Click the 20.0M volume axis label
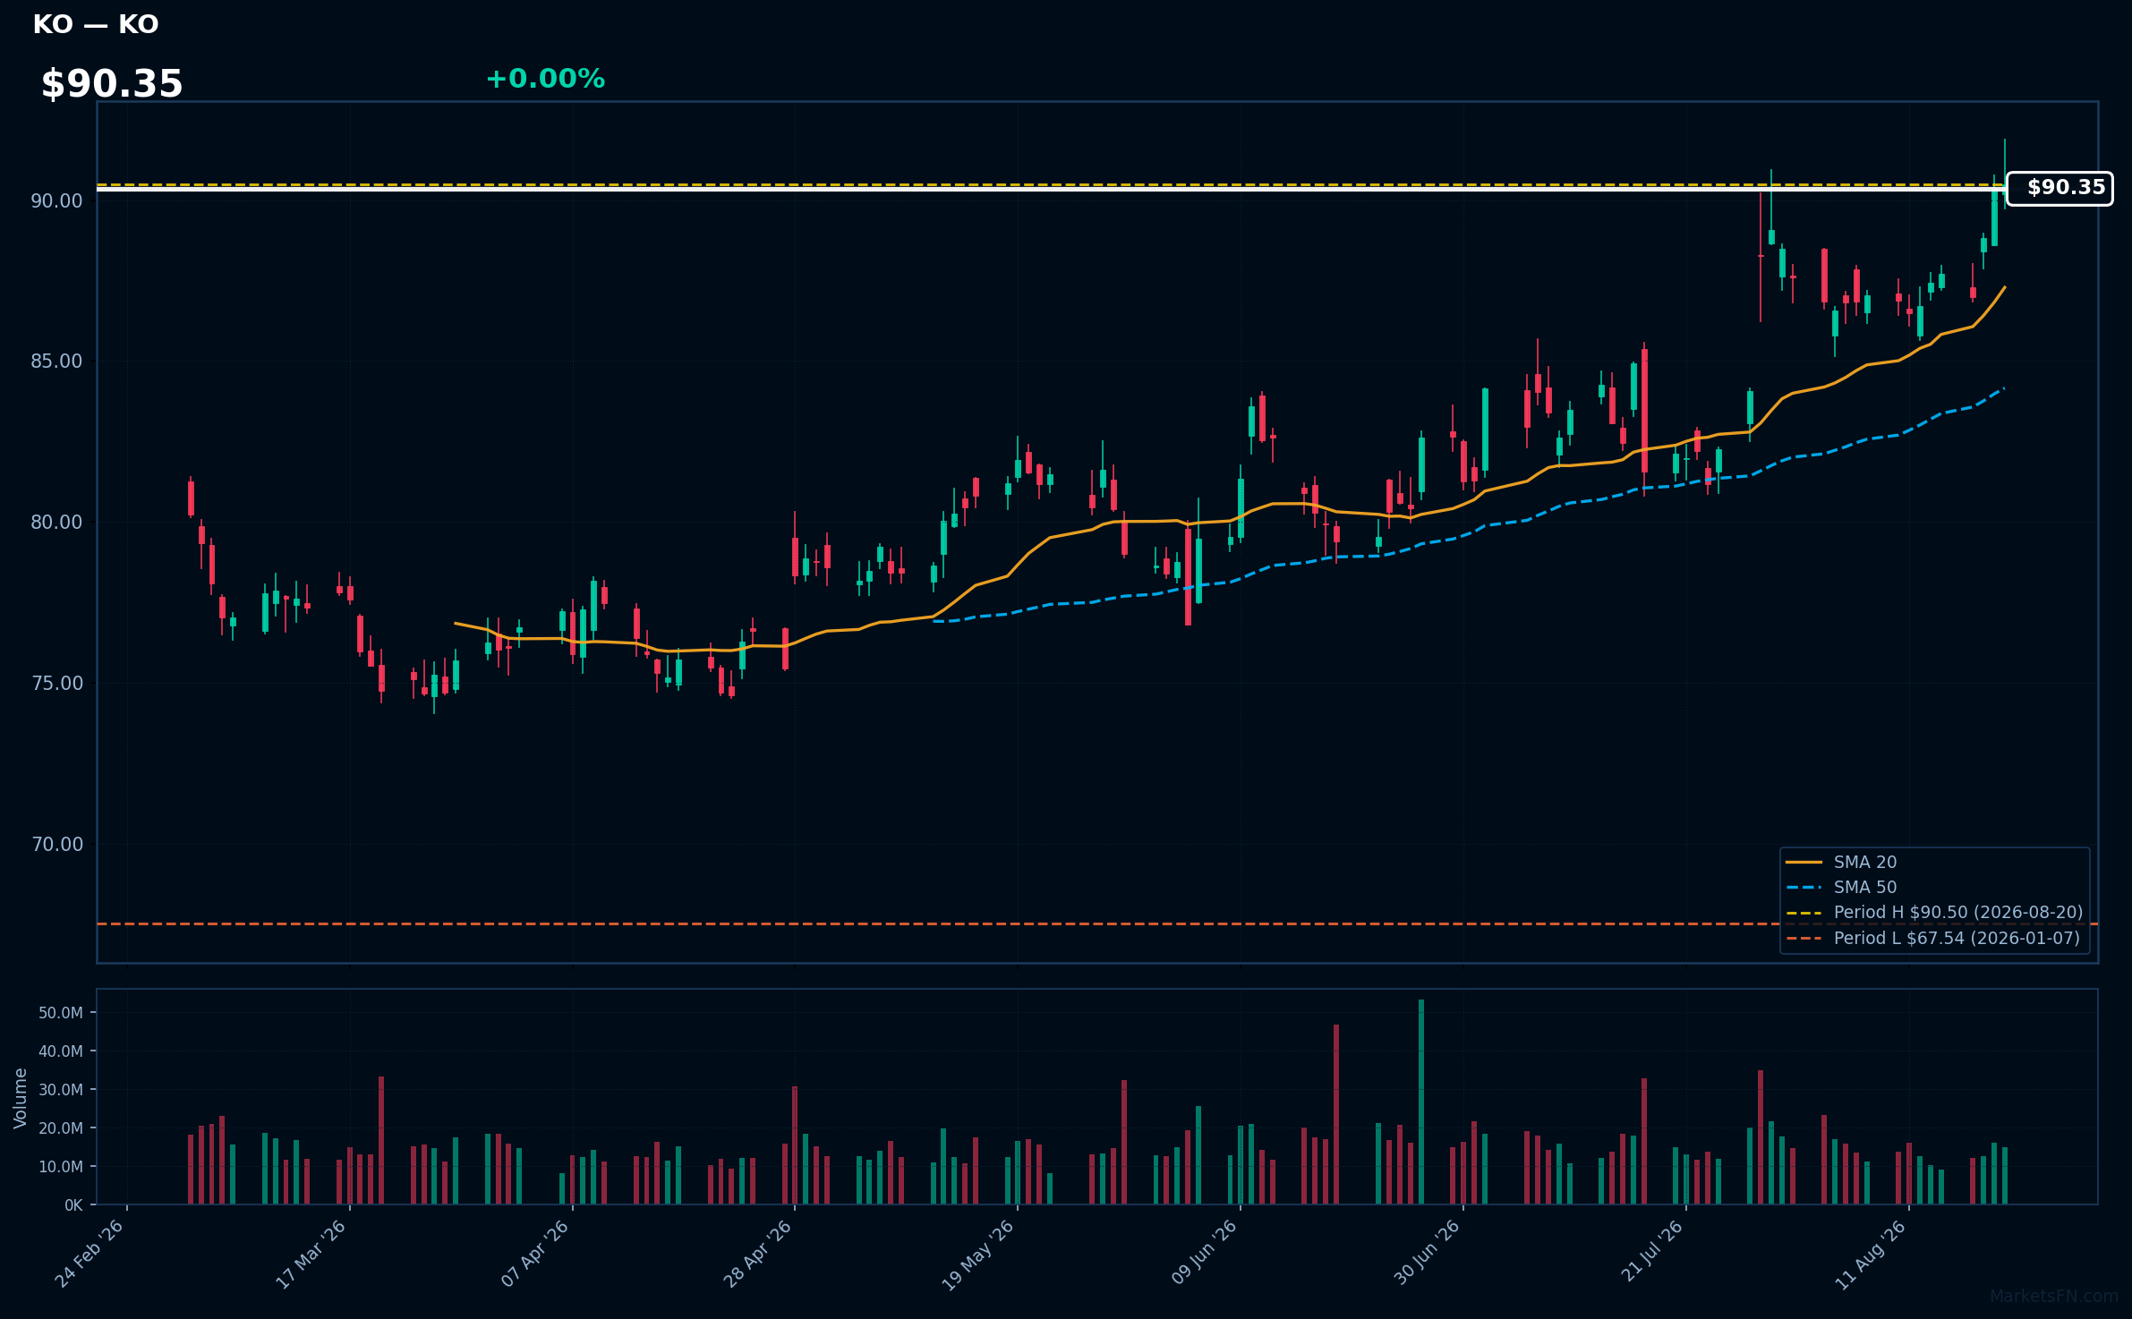The height and width of the screenshot is (1319, 2132). [x=60, y=1128]
